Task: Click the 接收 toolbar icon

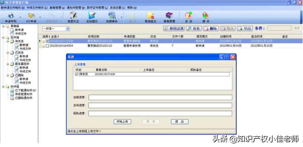Action: coord(206,15)
